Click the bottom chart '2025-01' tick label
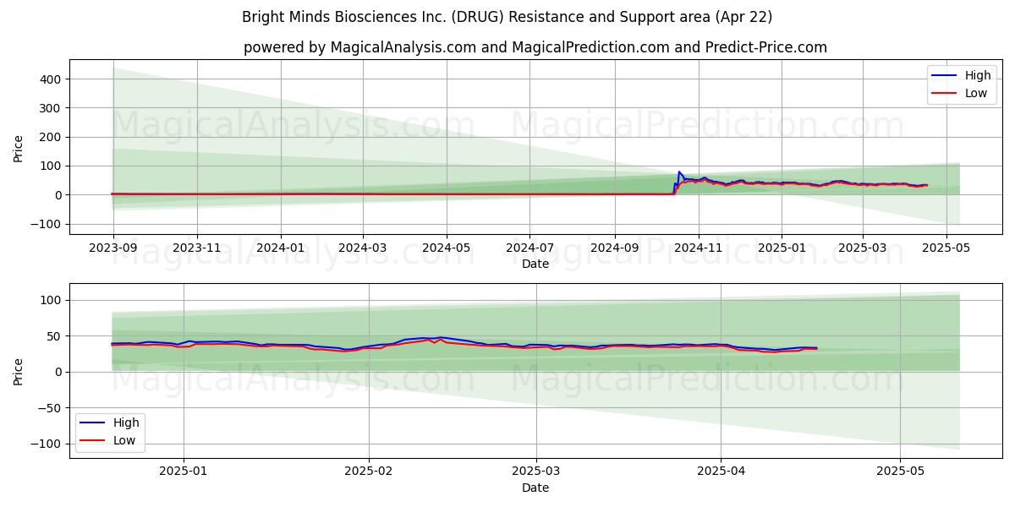The image size is (1015, 507). click(184, 471)
